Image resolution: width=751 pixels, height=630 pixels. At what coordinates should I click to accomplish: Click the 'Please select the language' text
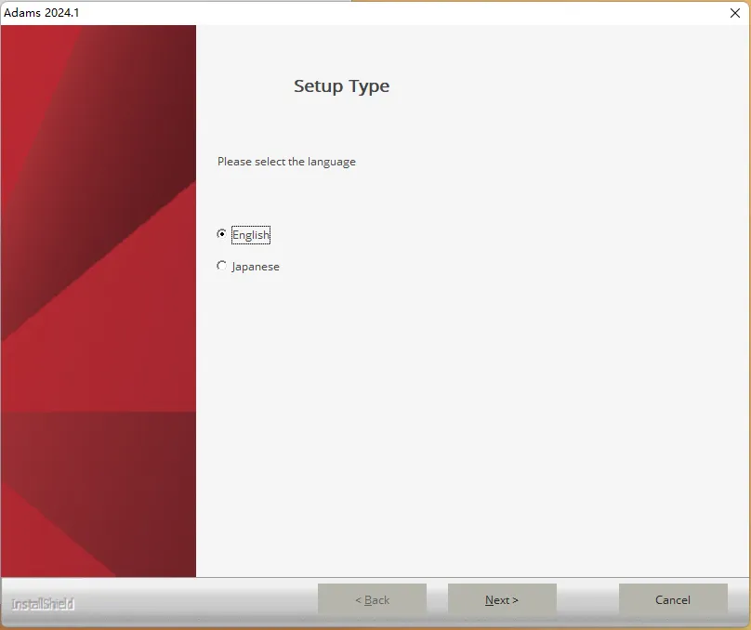click(x=286, y=162)
